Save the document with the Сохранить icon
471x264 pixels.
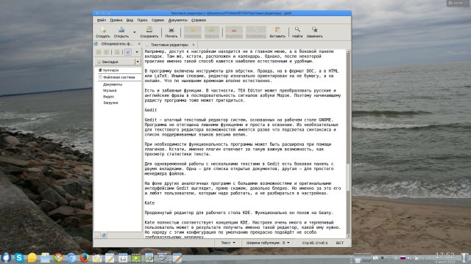click(x=149, y=32)
